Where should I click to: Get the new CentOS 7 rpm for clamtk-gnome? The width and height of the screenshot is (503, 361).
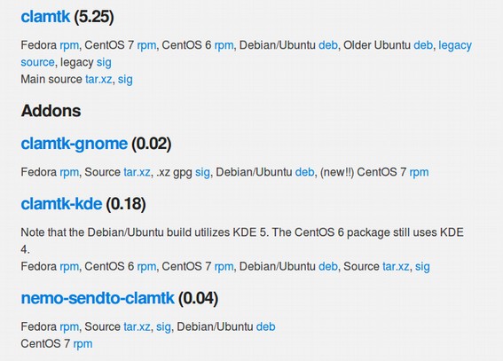(x=419, y=172)
